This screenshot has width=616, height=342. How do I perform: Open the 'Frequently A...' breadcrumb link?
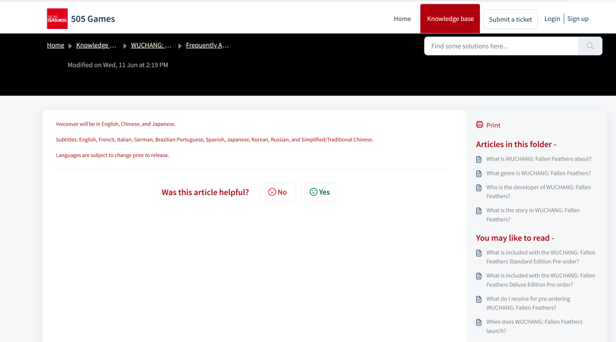(x=207, y=46)
